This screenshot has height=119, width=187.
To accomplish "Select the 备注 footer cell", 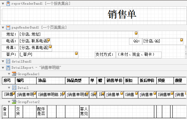I will click(5, 111).
